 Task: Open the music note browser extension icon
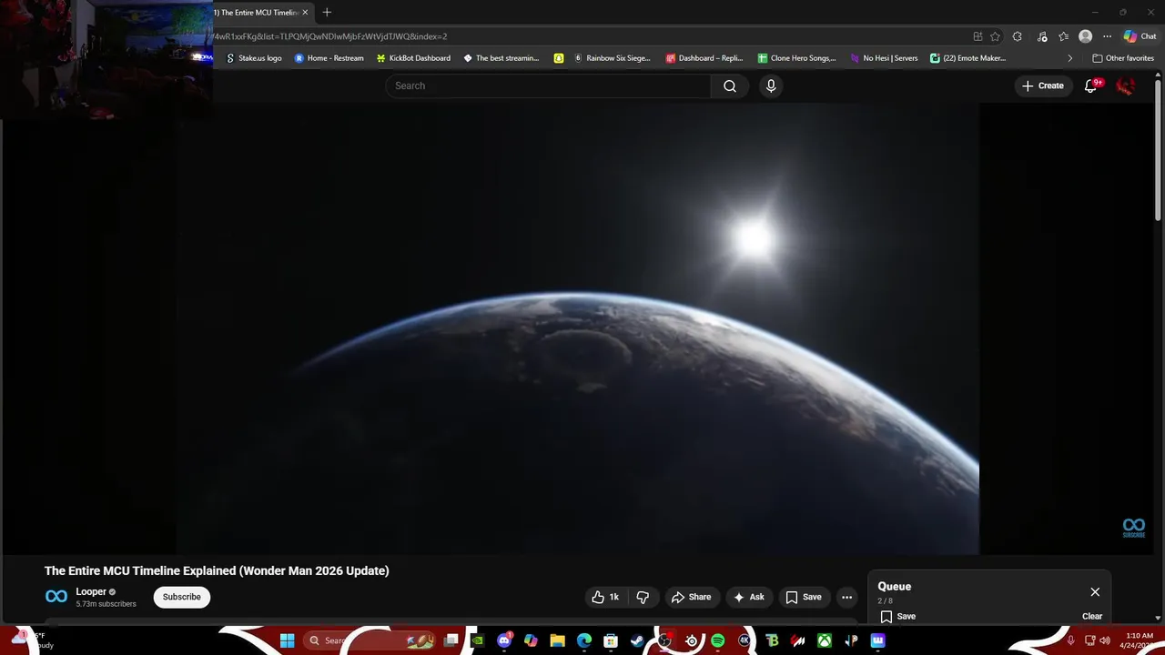click(1040, 36)
